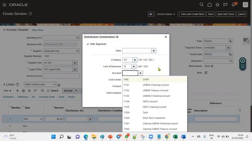Image resolution: width=252 pixels, height=141 pixels.
Task: Open the Supplier Site dropdown
Action: (x=75, y=63)
